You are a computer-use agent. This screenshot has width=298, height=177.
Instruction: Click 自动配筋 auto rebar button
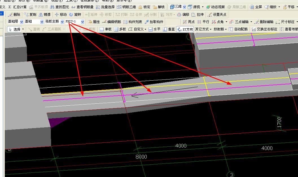coord(238,29)
